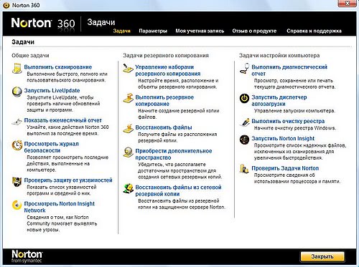Click the purchase extra storage icon
359x267 pixels.
point(129,152)
